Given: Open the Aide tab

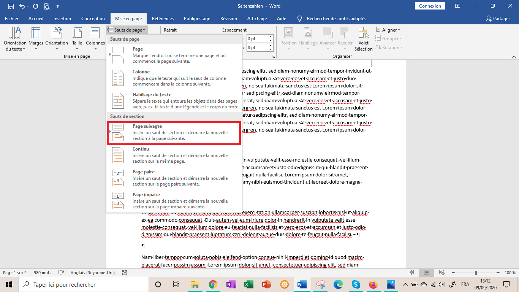Looking at the screenshot, I should pos(282,18).
